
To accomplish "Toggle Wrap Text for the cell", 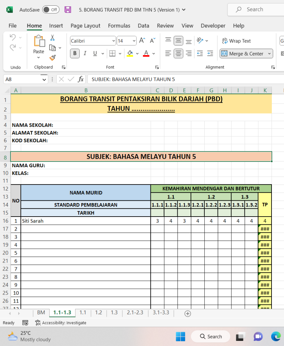I will click(236, 41).
